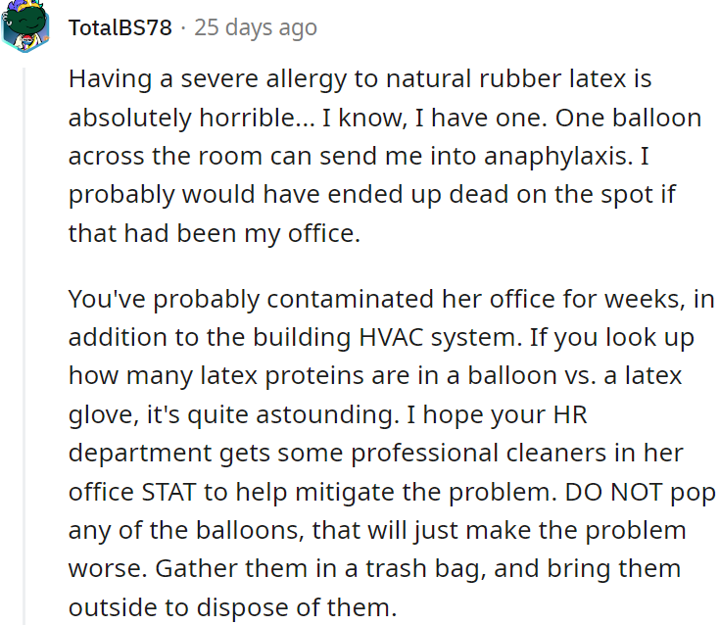Click the "25 days ago" timestamp

[256, 27]
